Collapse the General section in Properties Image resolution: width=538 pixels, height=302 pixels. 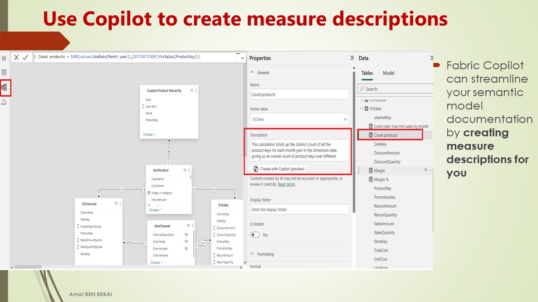[x=252, y=73]
